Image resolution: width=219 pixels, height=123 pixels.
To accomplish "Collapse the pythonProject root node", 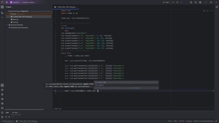I will pos(7,11).
